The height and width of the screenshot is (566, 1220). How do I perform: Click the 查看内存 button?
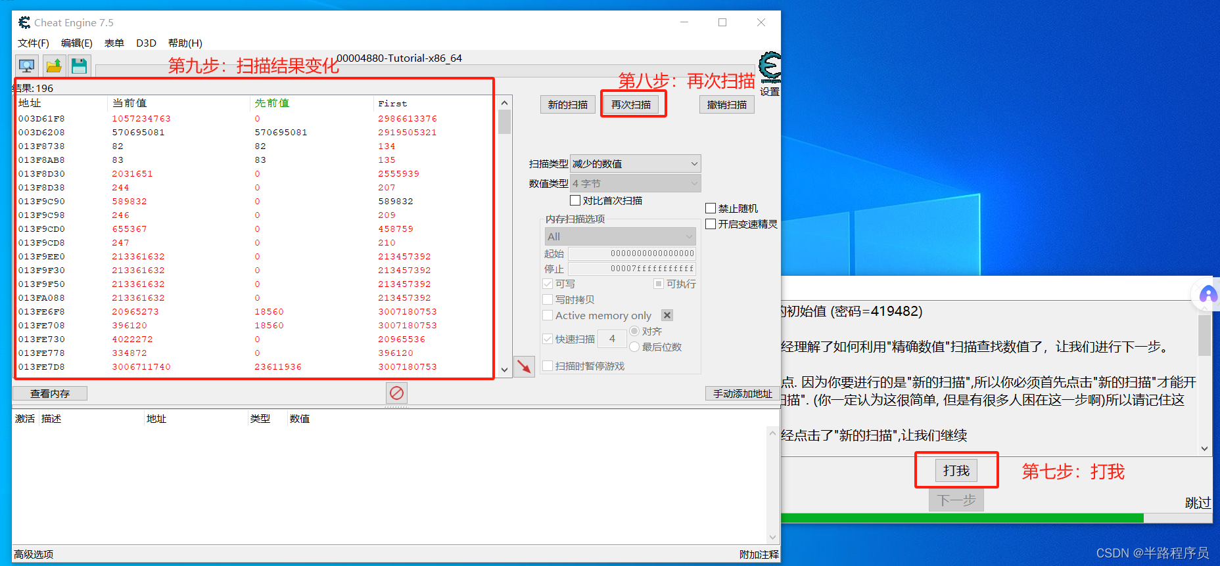pos(50,393)
